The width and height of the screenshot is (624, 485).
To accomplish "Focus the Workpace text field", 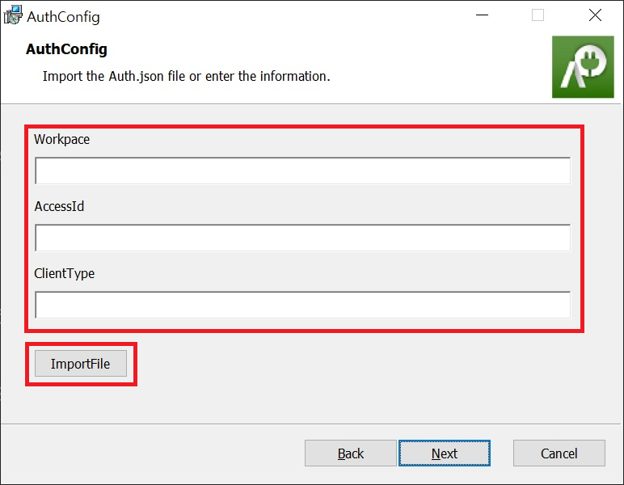I will pyautogui.click(x=302, y=171).
